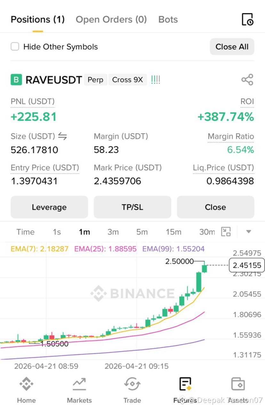Switch size unit via swap arrows icon
Screen dimensions: 265x408
click(x=62, y=136)
